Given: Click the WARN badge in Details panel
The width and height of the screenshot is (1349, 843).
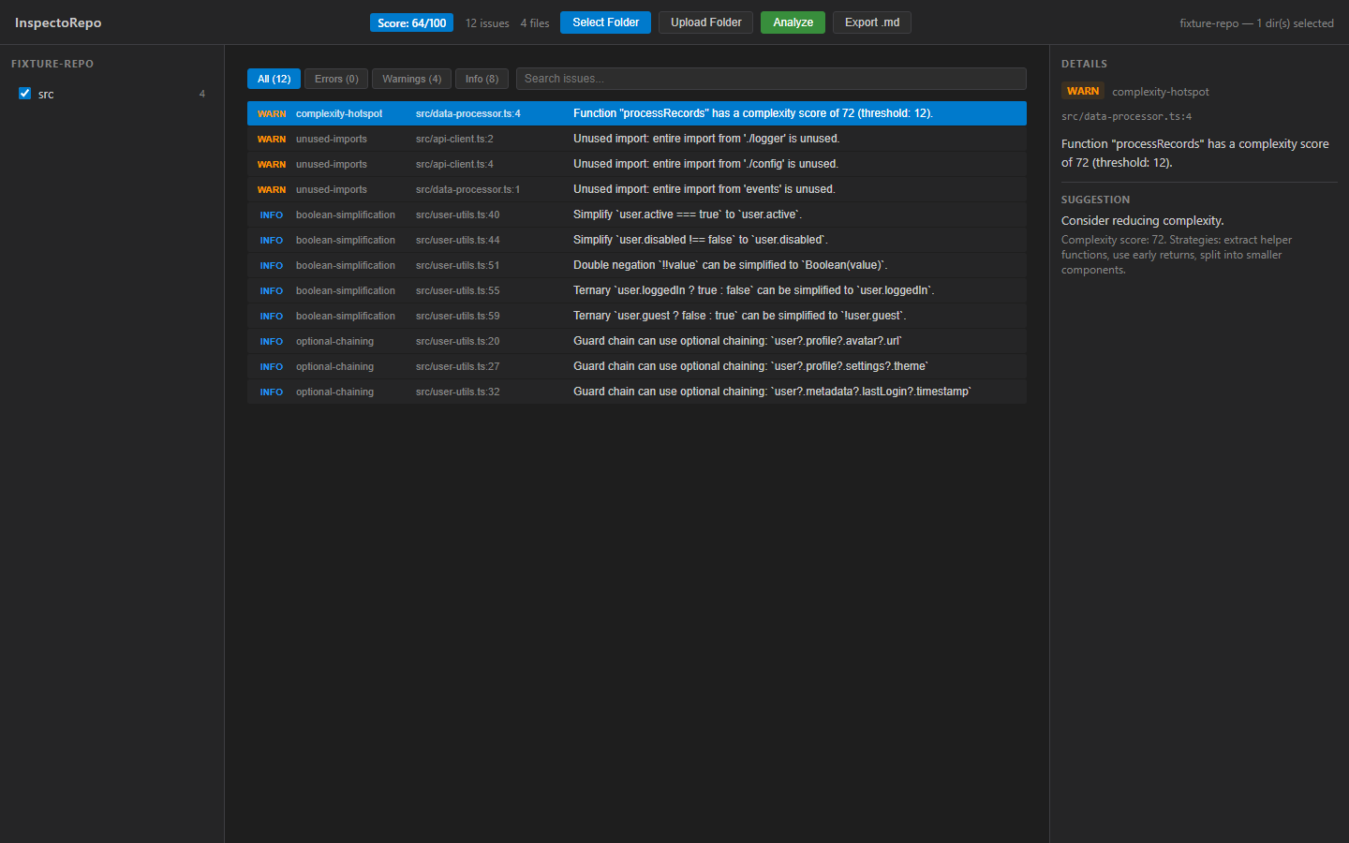Looking at the screenshot, I should coord(1083,91).
